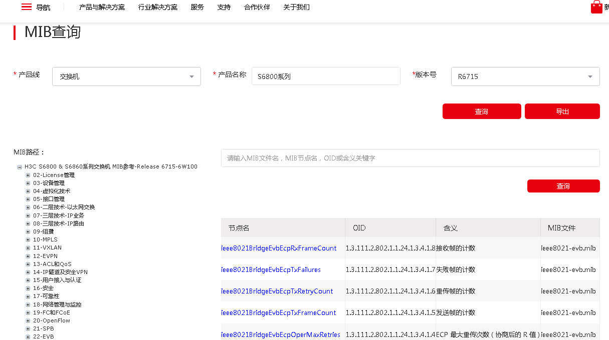Expand the 13-ACL和QoS tree node
Screen dimensions: 609x340
coord(28,264)
